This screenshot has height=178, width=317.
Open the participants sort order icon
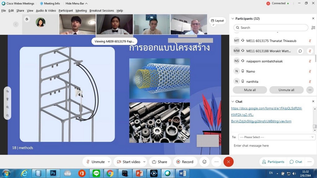pos(313,28)
